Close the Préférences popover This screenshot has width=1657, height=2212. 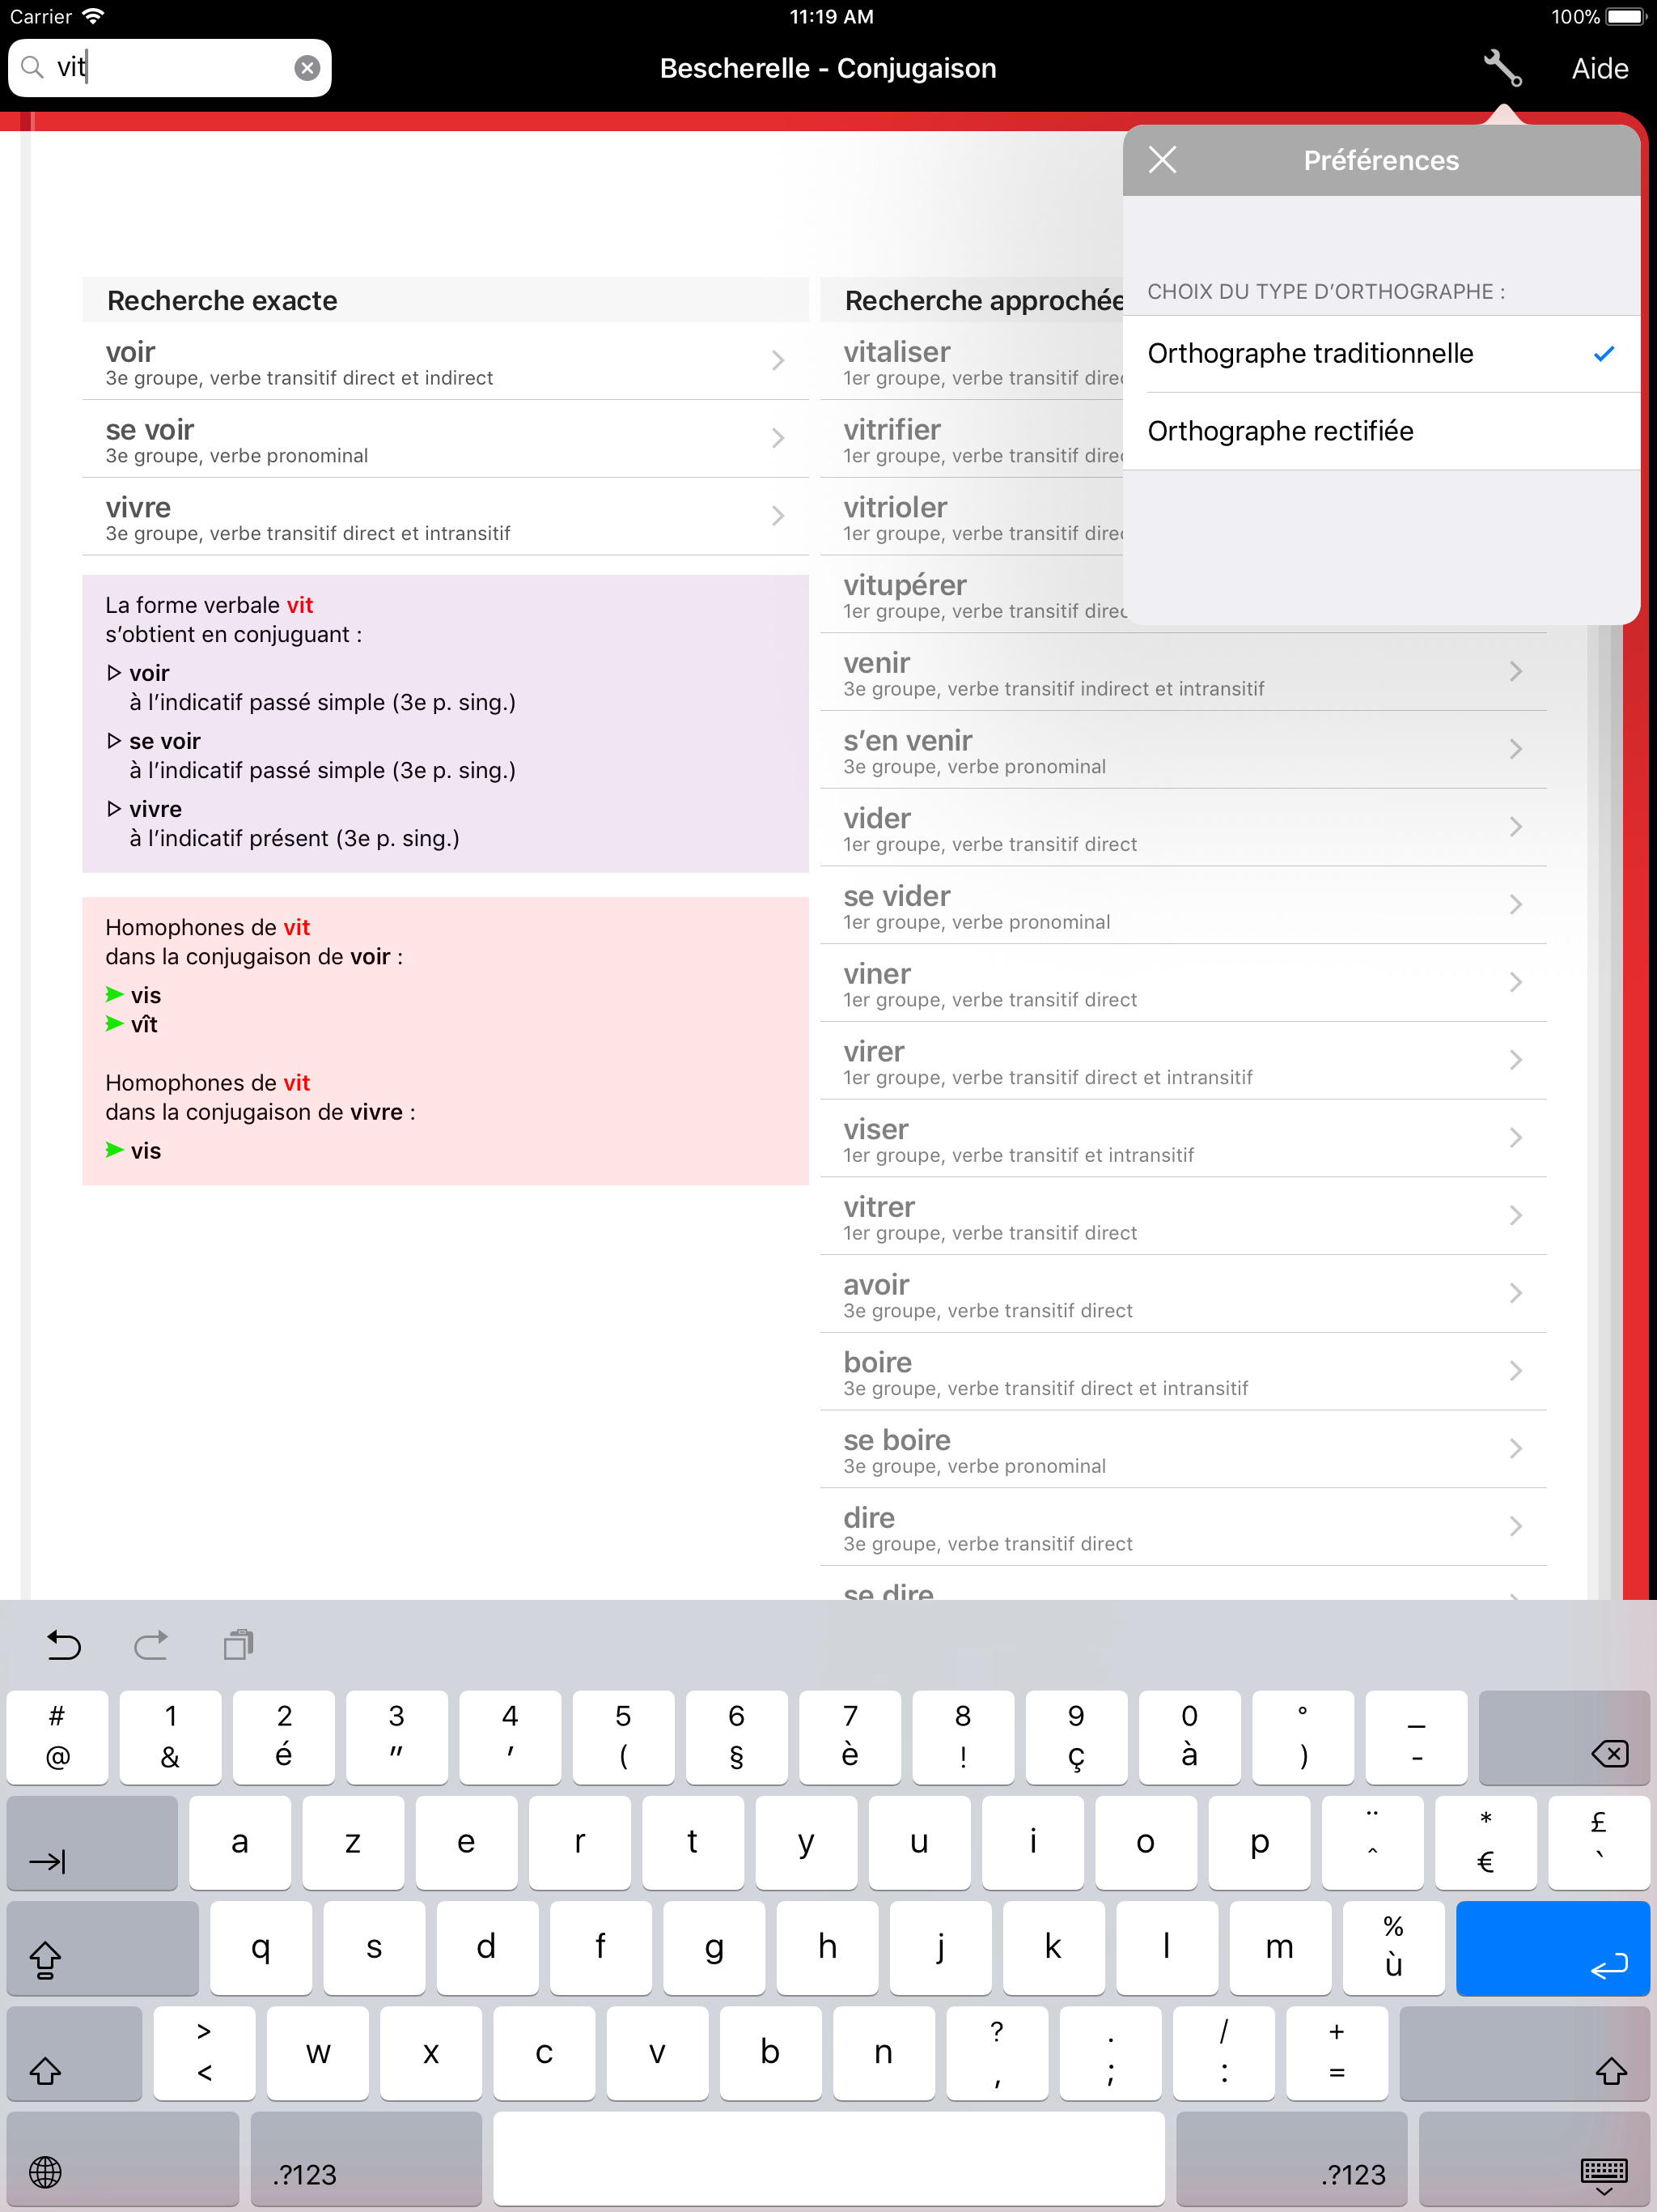(1161, 160)
